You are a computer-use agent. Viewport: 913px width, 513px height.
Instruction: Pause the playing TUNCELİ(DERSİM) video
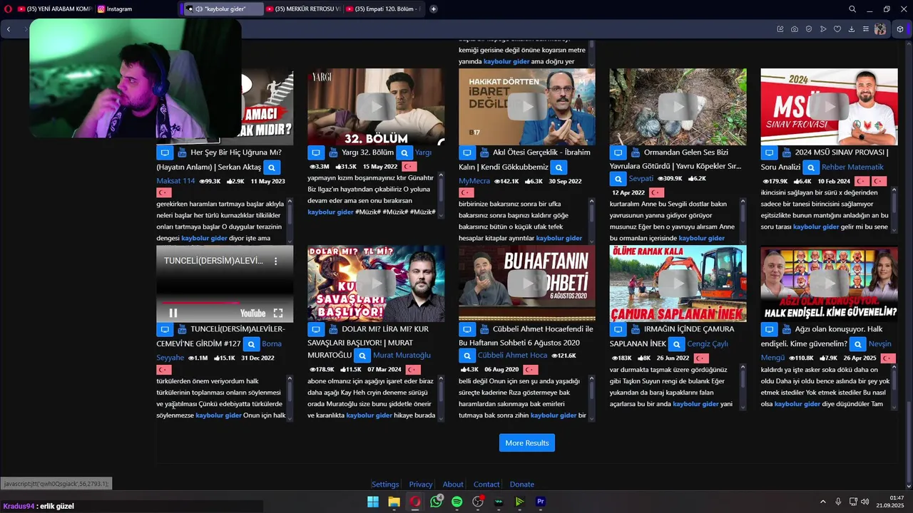173,313
